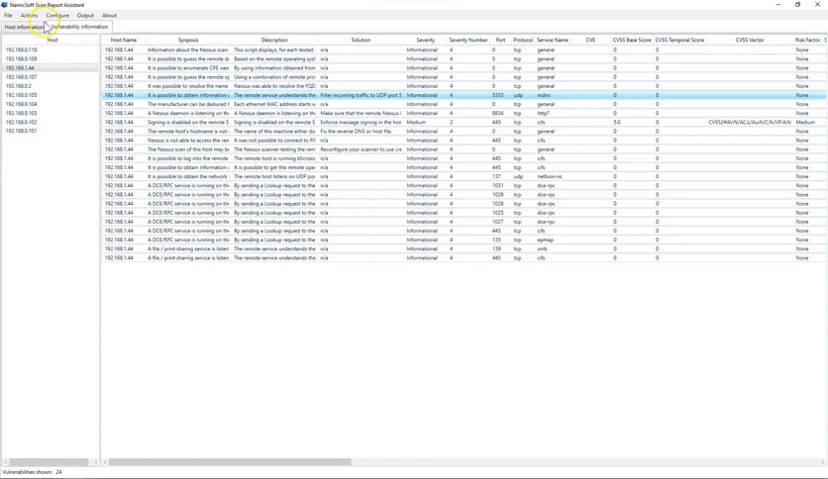This screenshot has height=479, width=828.
Task: Click the host list horizontal scrollbar
Action: (51, 462)
